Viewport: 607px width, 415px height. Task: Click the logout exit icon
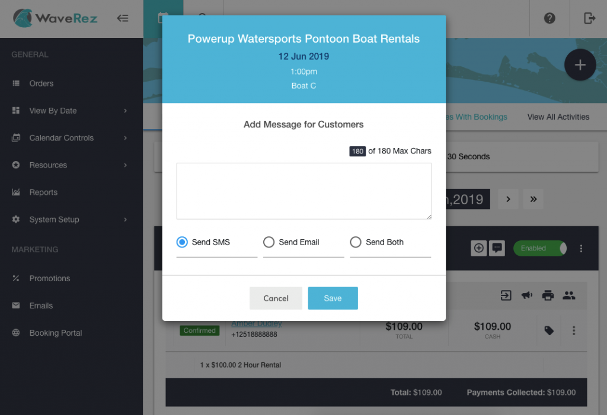pos(589,18)
